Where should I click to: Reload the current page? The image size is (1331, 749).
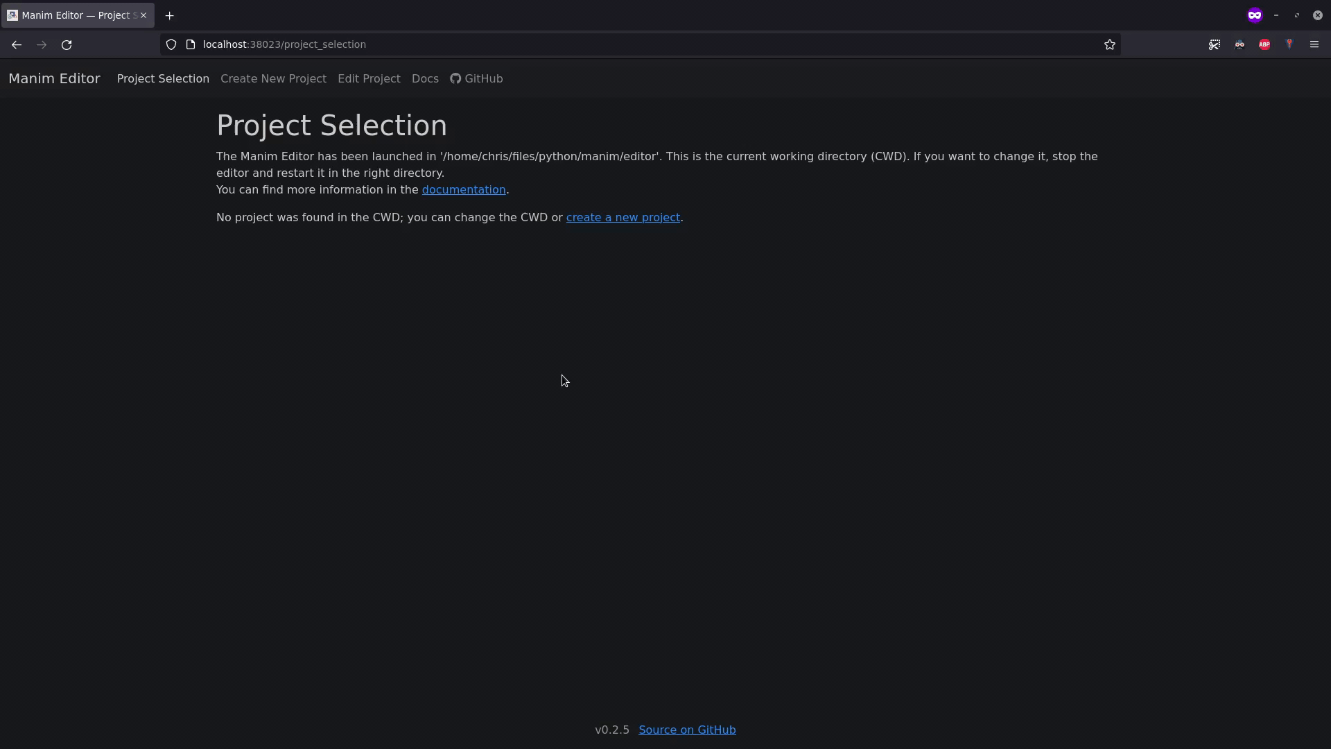(x=66, y=44)
